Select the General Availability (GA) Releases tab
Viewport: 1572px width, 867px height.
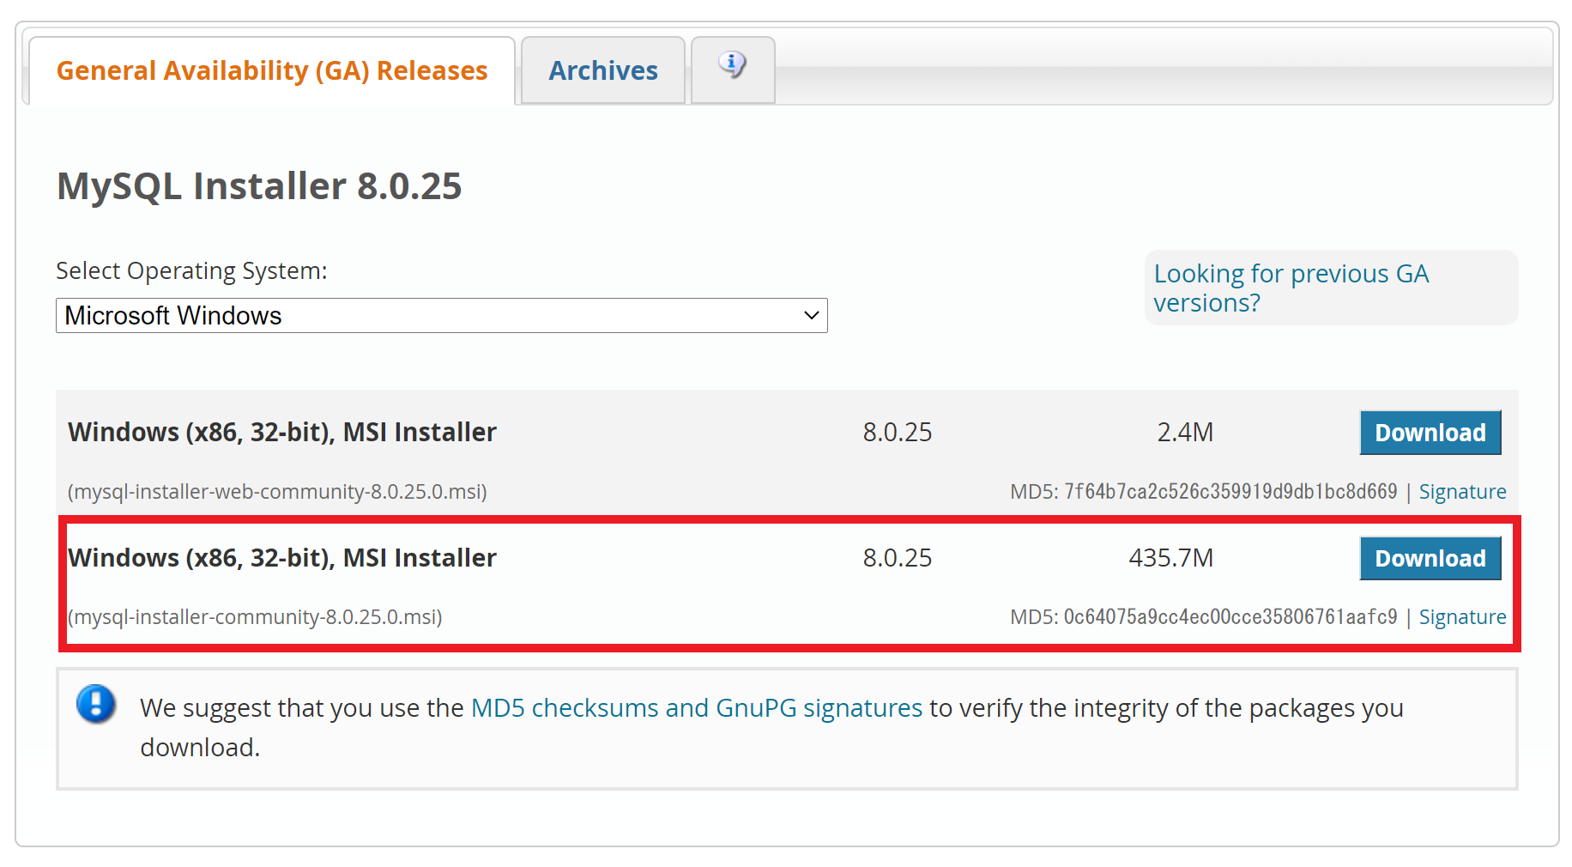point(271,70)
